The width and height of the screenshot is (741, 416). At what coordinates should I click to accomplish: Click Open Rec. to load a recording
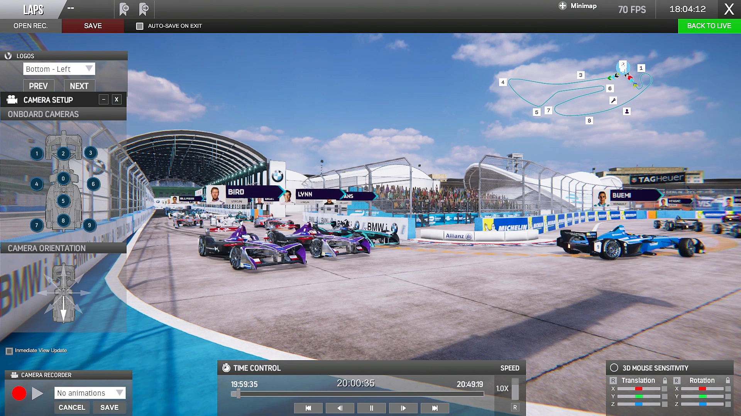pos(31,26)
